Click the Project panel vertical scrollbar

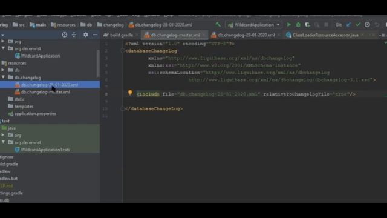pos(98,64)
